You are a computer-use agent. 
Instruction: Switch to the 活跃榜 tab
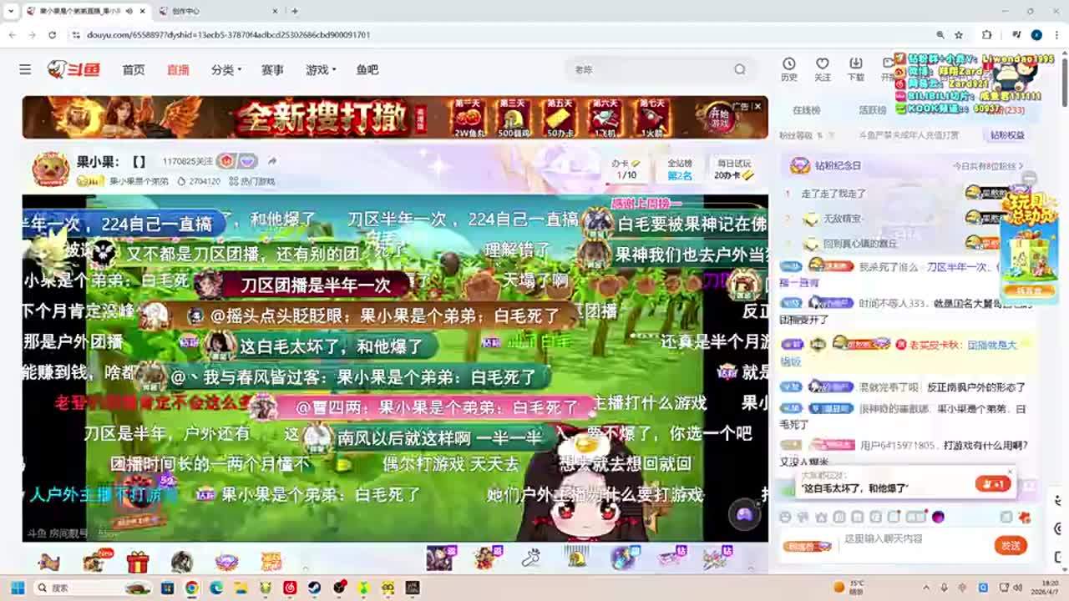coord(873,110)
